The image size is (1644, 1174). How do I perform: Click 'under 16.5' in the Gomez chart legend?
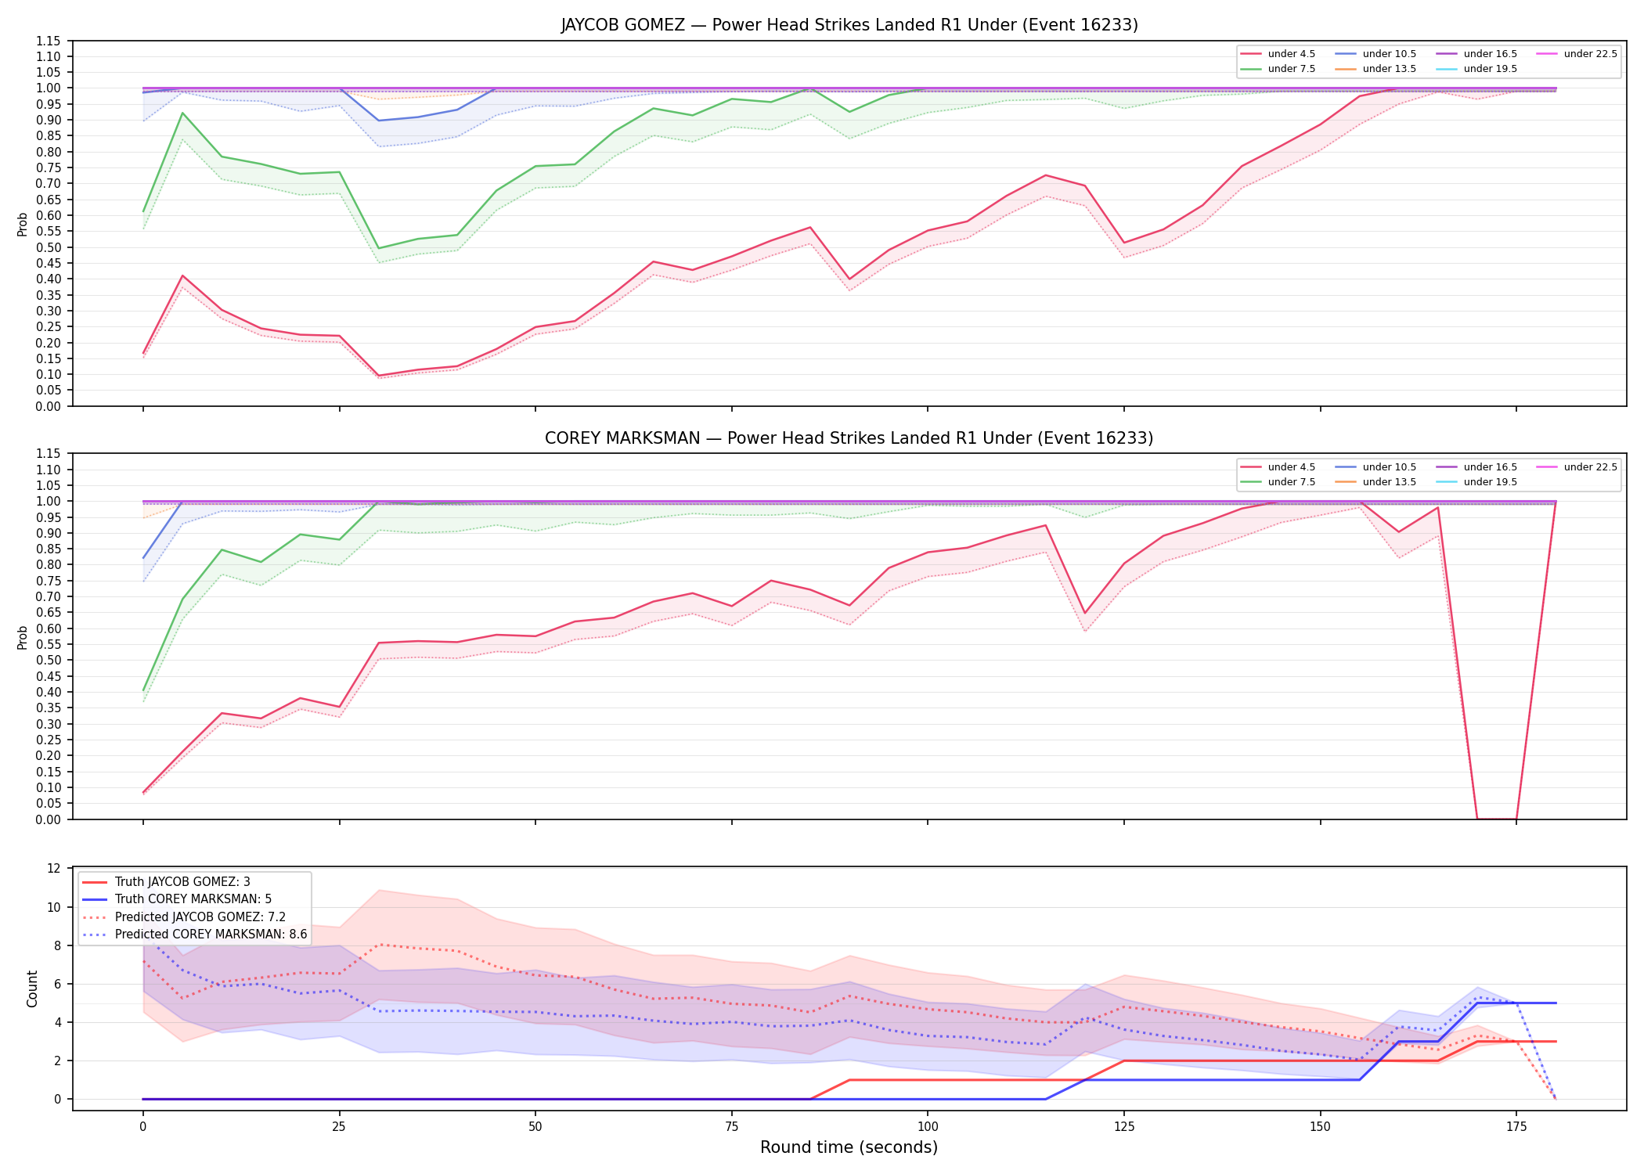1491,54
